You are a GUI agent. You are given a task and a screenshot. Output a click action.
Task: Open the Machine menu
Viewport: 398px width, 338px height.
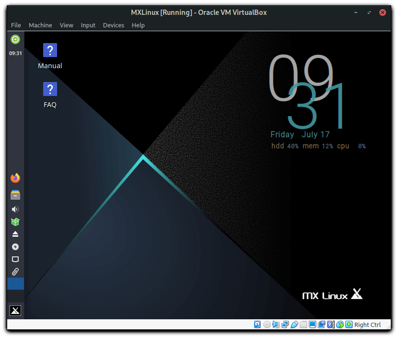(40, 25)
